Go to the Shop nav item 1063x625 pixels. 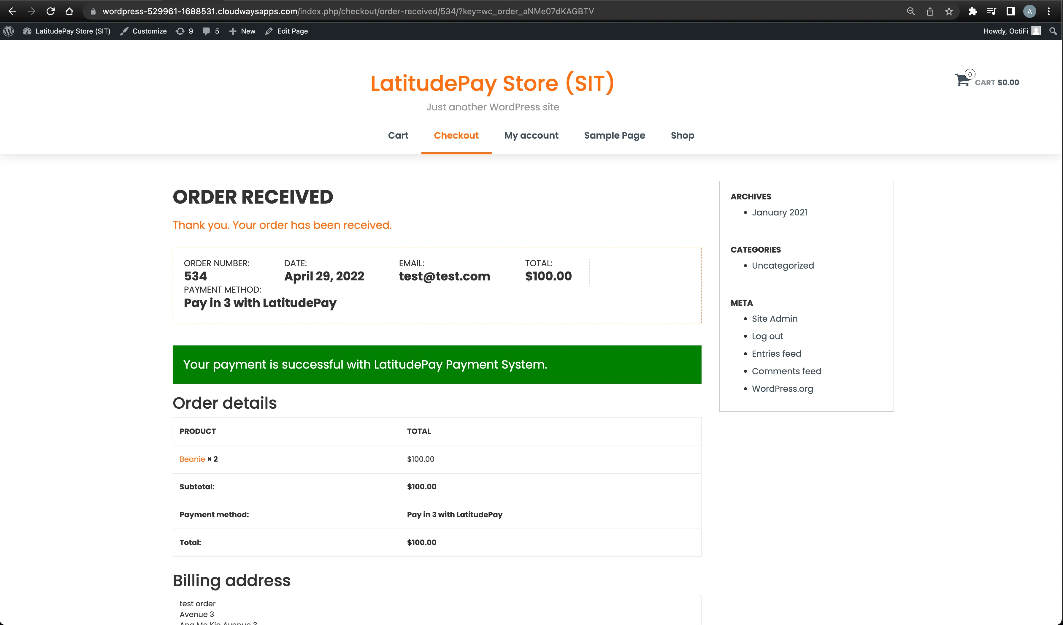tap(682, 135)
